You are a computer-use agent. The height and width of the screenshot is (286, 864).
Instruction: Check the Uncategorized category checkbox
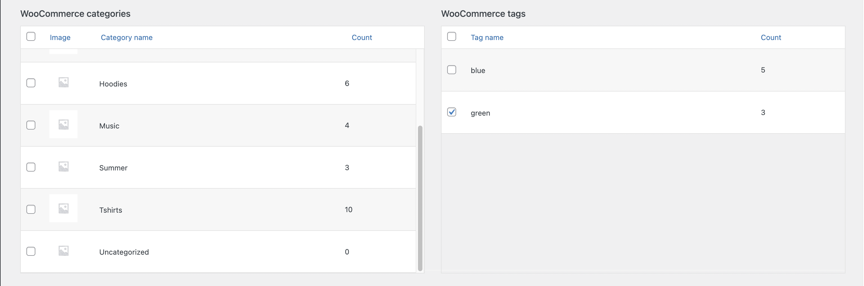[31, 252]
